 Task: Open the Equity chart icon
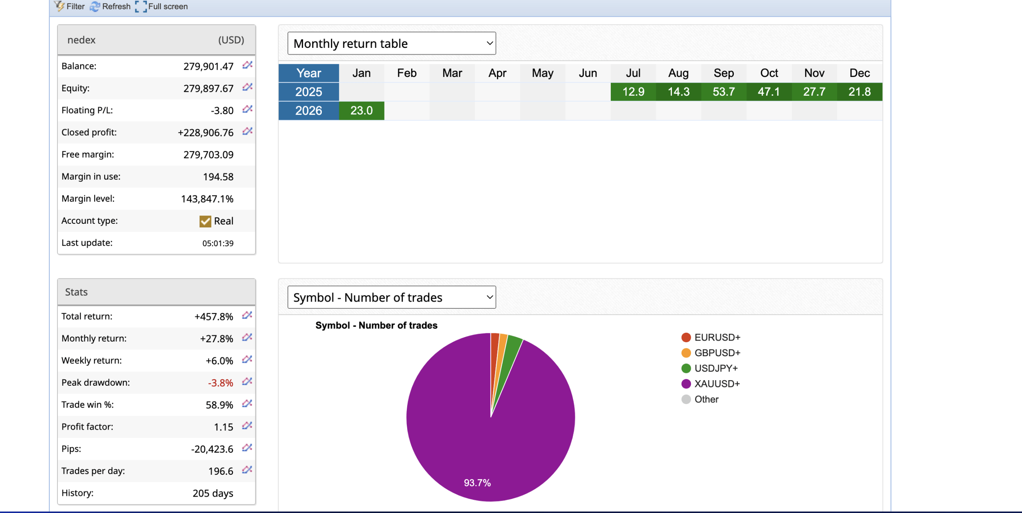[x=247, y=88]
